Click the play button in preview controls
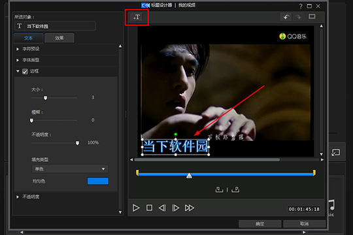 [x=136, y=208]
